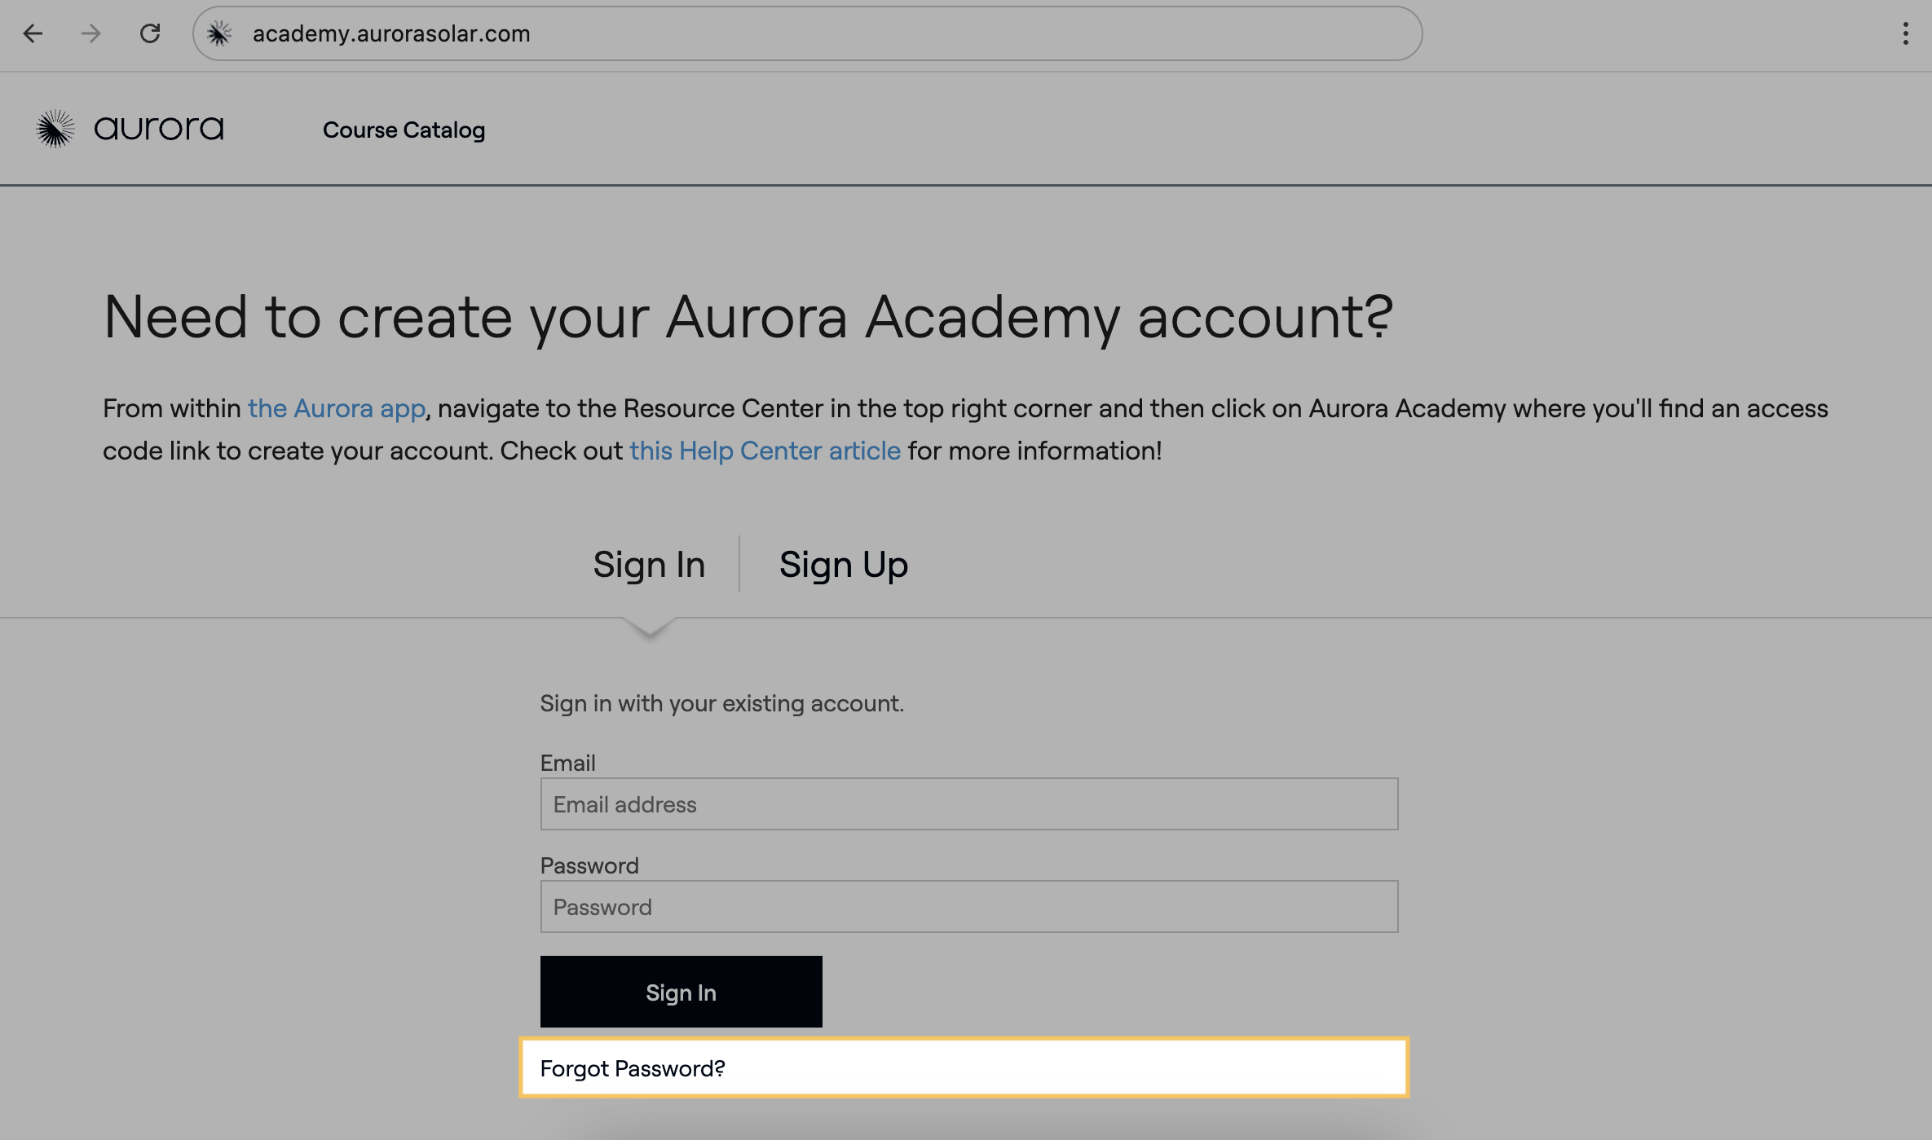This screenshot has height=1140, width=1932.
Task: Click the black Sign In button
Action: [681, 992]
